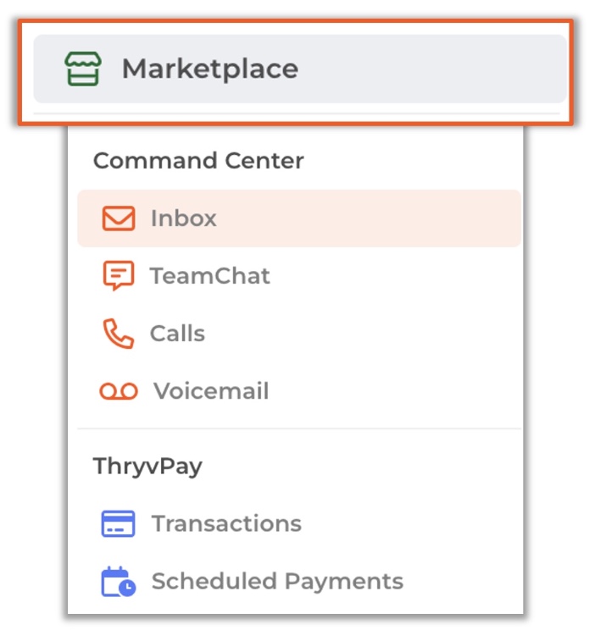This screenshot has width=595, height=630.
Task: Click the Scheduled Payments calendar clock icon
Action: 119,582
